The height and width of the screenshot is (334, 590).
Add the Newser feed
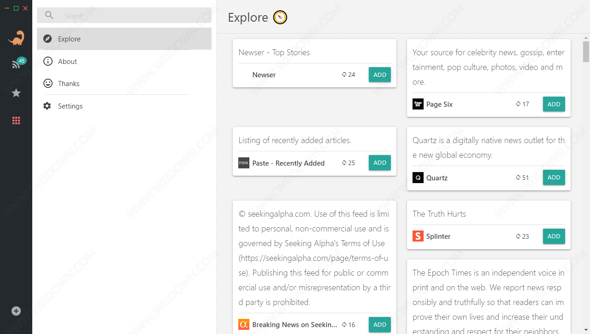[x=380, y=75]
